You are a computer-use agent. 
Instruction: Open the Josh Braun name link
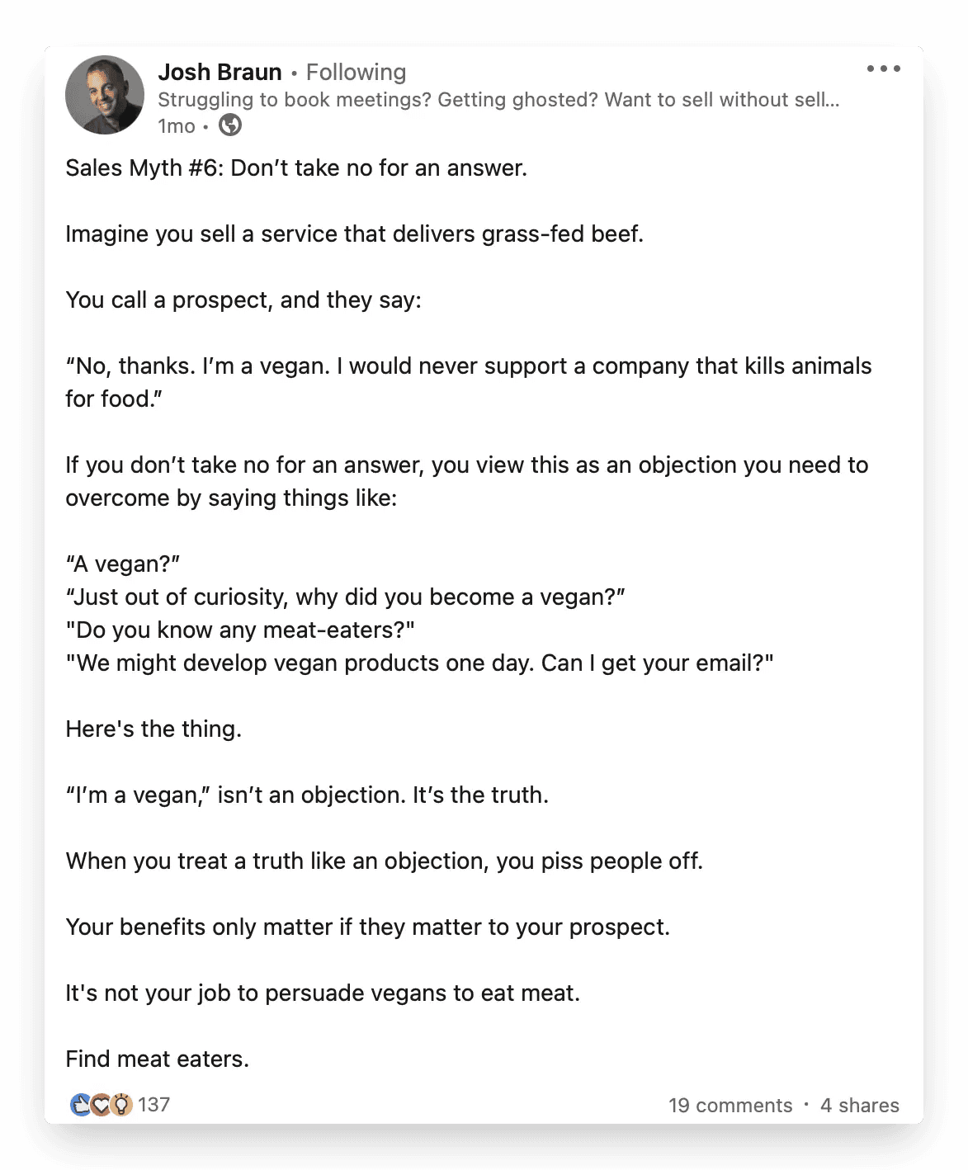click(220, 73)
